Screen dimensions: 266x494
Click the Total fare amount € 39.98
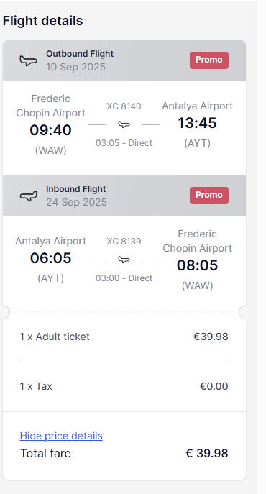coord(207,453)
